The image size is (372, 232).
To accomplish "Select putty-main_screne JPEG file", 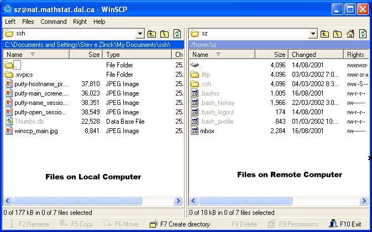I will click(x=41, y=93).
